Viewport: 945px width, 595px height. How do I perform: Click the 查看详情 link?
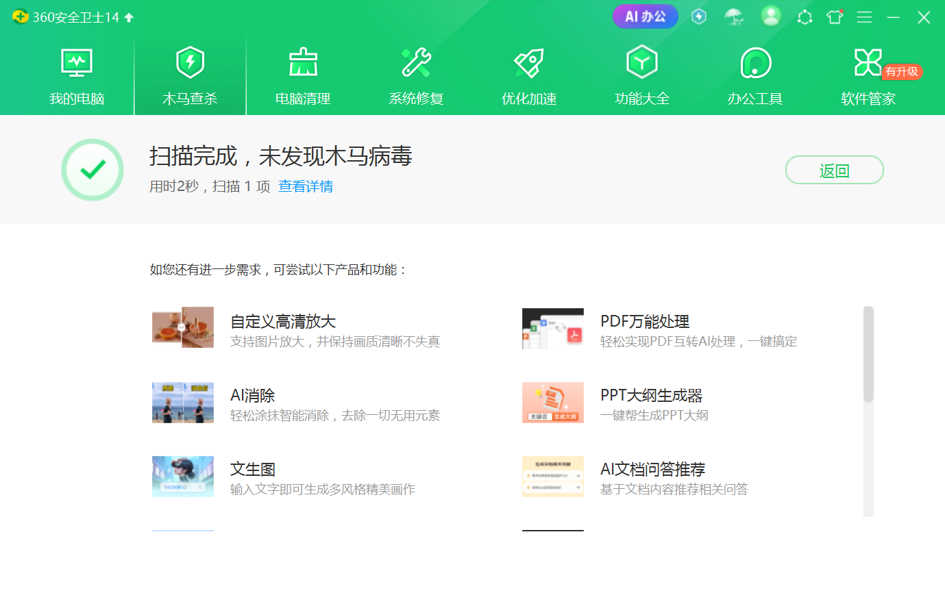[x=306, y=186]
